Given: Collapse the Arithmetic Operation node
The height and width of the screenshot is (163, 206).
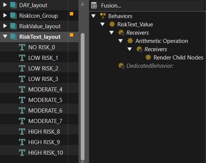Looking at the screenshot, I should point(121,41).
